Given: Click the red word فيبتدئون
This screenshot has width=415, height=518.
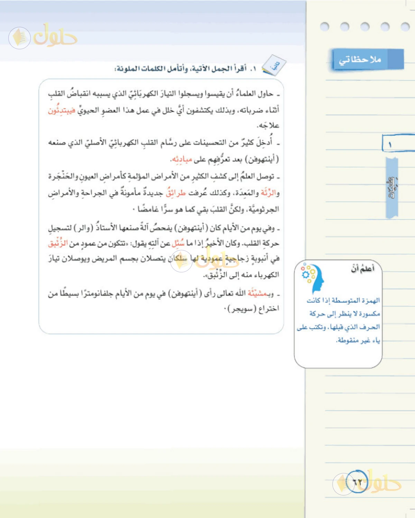Looking at the screenshot, I should click(62, 110).
